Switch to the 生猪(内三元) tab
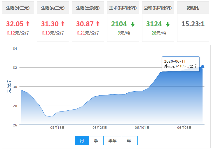213x151 pixels. pos(53,8)
